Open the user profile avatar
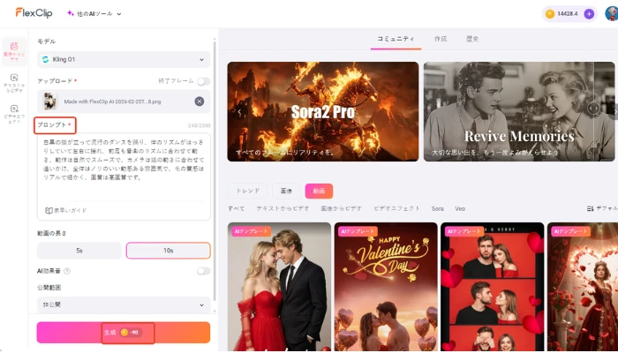 pos(607,14)
